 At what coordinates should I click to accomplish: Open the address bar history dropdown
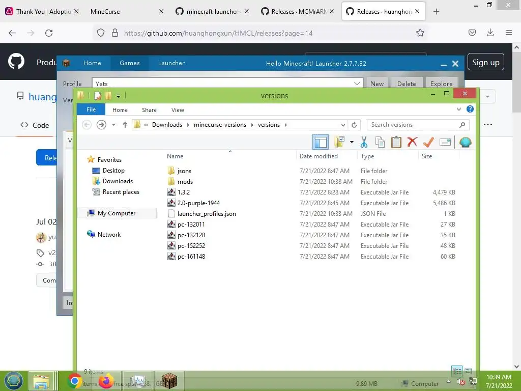[x=343, y=125]
